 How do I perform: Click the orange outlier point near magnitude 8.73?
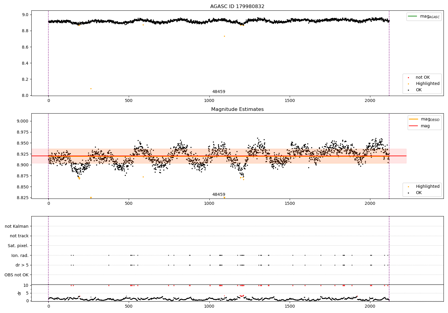pos(224,36)
